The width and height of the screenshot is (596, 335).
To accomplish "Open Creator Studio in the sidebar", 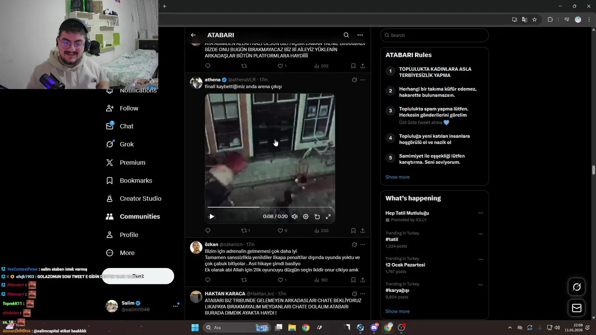I will tap(134, 198).
